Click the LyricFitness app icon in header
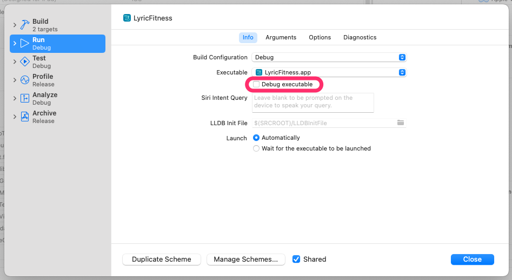 tap(127, 18)
